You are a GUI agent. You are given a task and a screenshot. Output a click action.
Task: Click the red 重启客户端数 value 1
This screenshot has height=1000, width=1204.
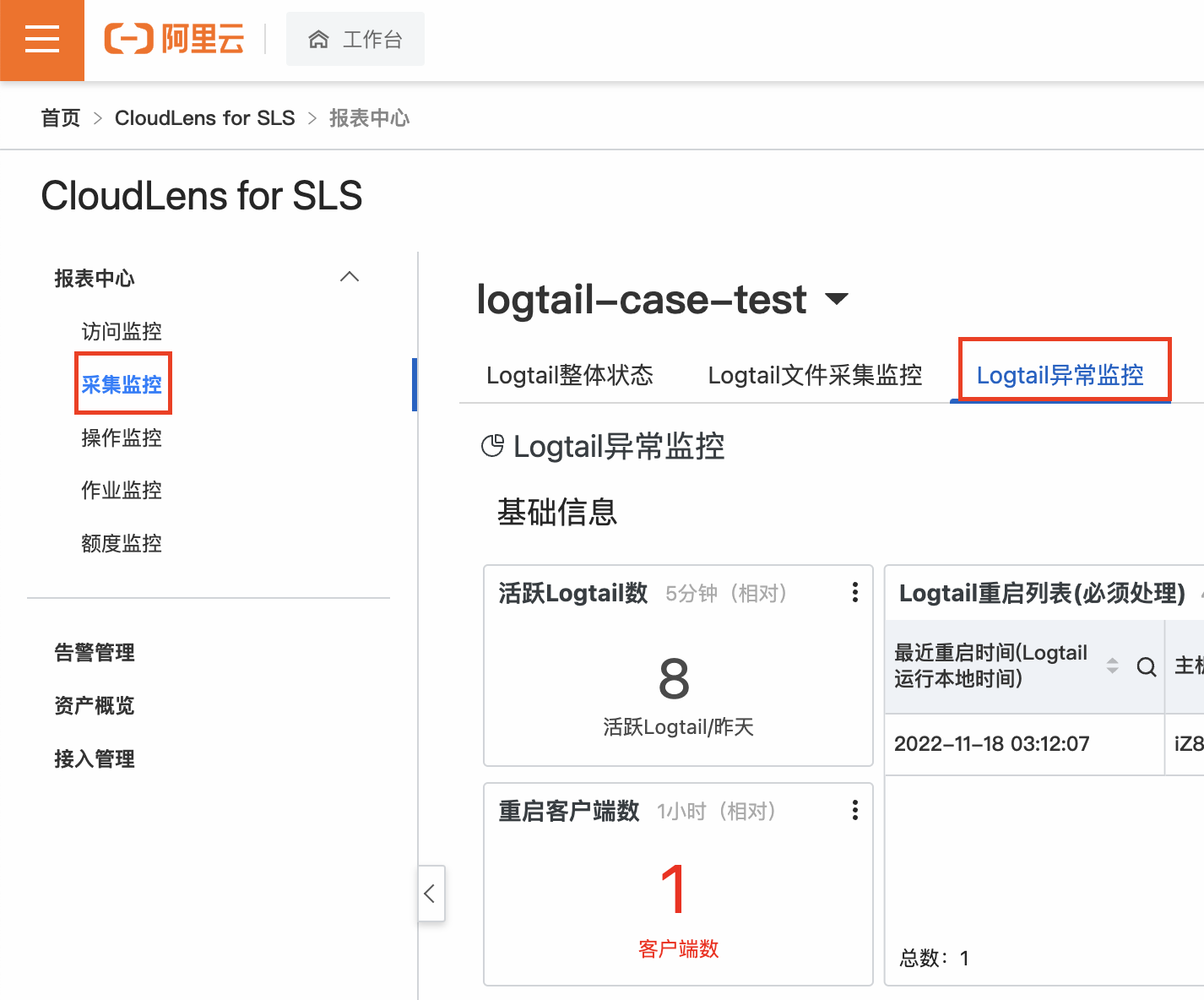tap(674, 889)
